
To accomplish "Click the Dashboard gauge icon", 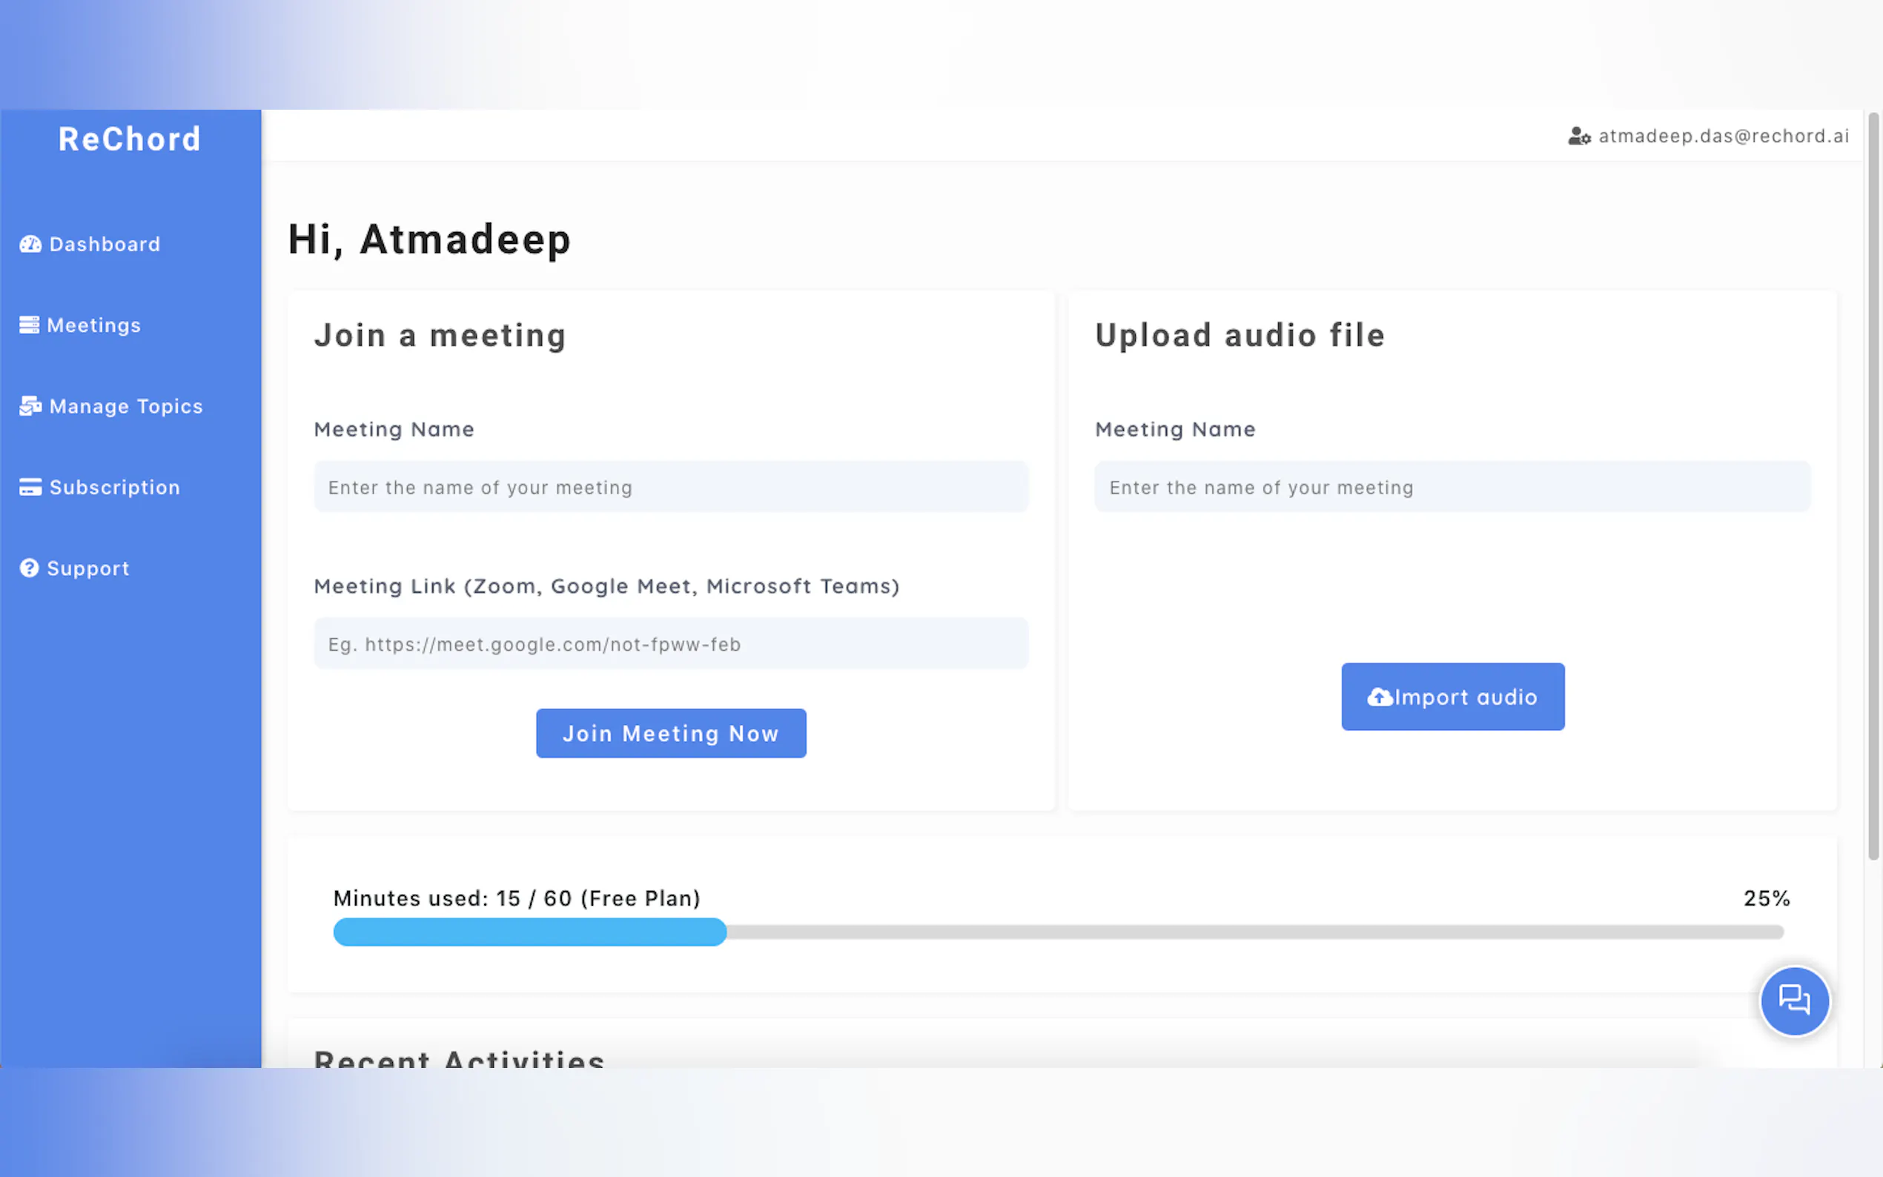I will tap(30, 245).
